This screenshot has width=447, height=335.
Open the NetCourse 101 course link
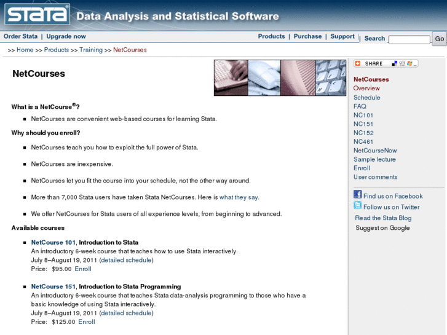53,242
